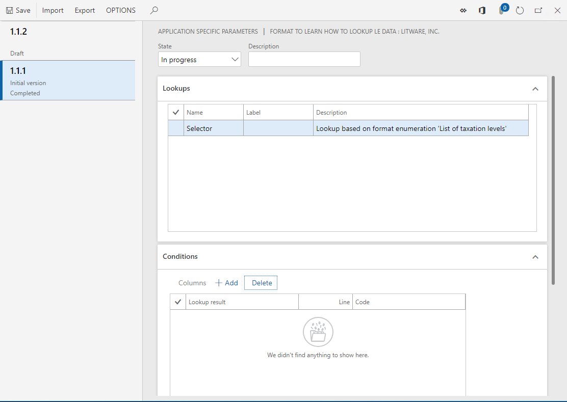567x402 pixels.
Task: Open the OPTIONS menu
Action: click(121, 11)
